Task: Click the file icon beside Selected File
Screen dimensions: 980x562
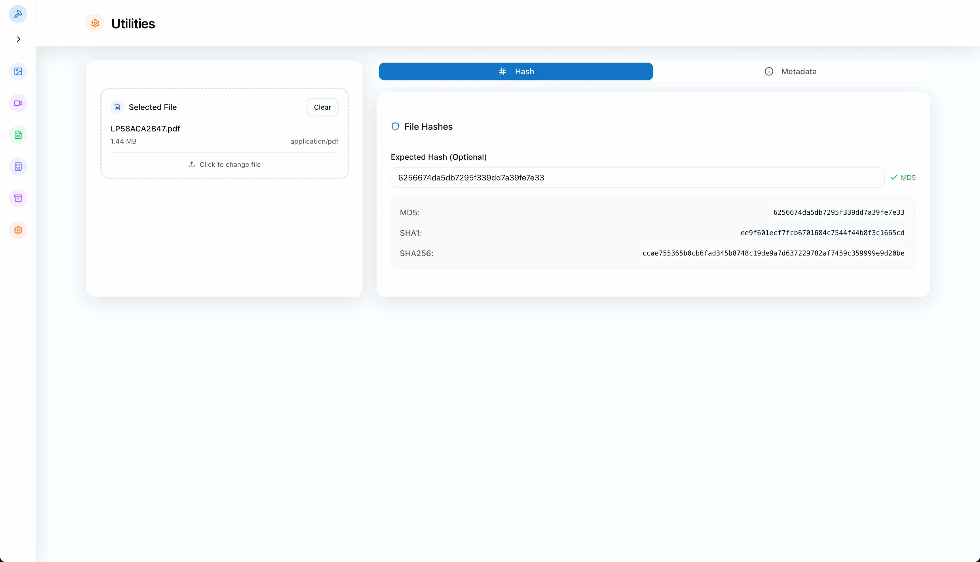Action: coord(117,107)
